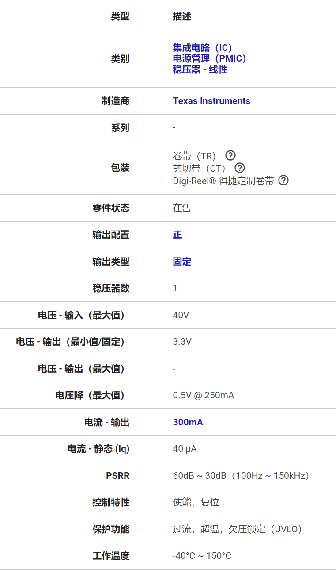The image size is (336, 570).
Task: Click the 使能，复位 control features value
Action: click(196, 502)
